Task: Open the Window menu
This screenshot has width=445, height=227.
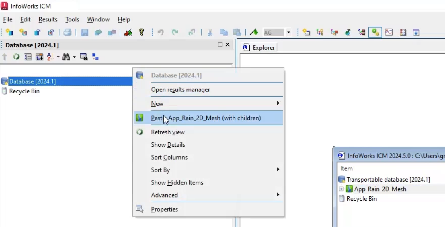Action: pyautogui.click(x=98, y=19)
